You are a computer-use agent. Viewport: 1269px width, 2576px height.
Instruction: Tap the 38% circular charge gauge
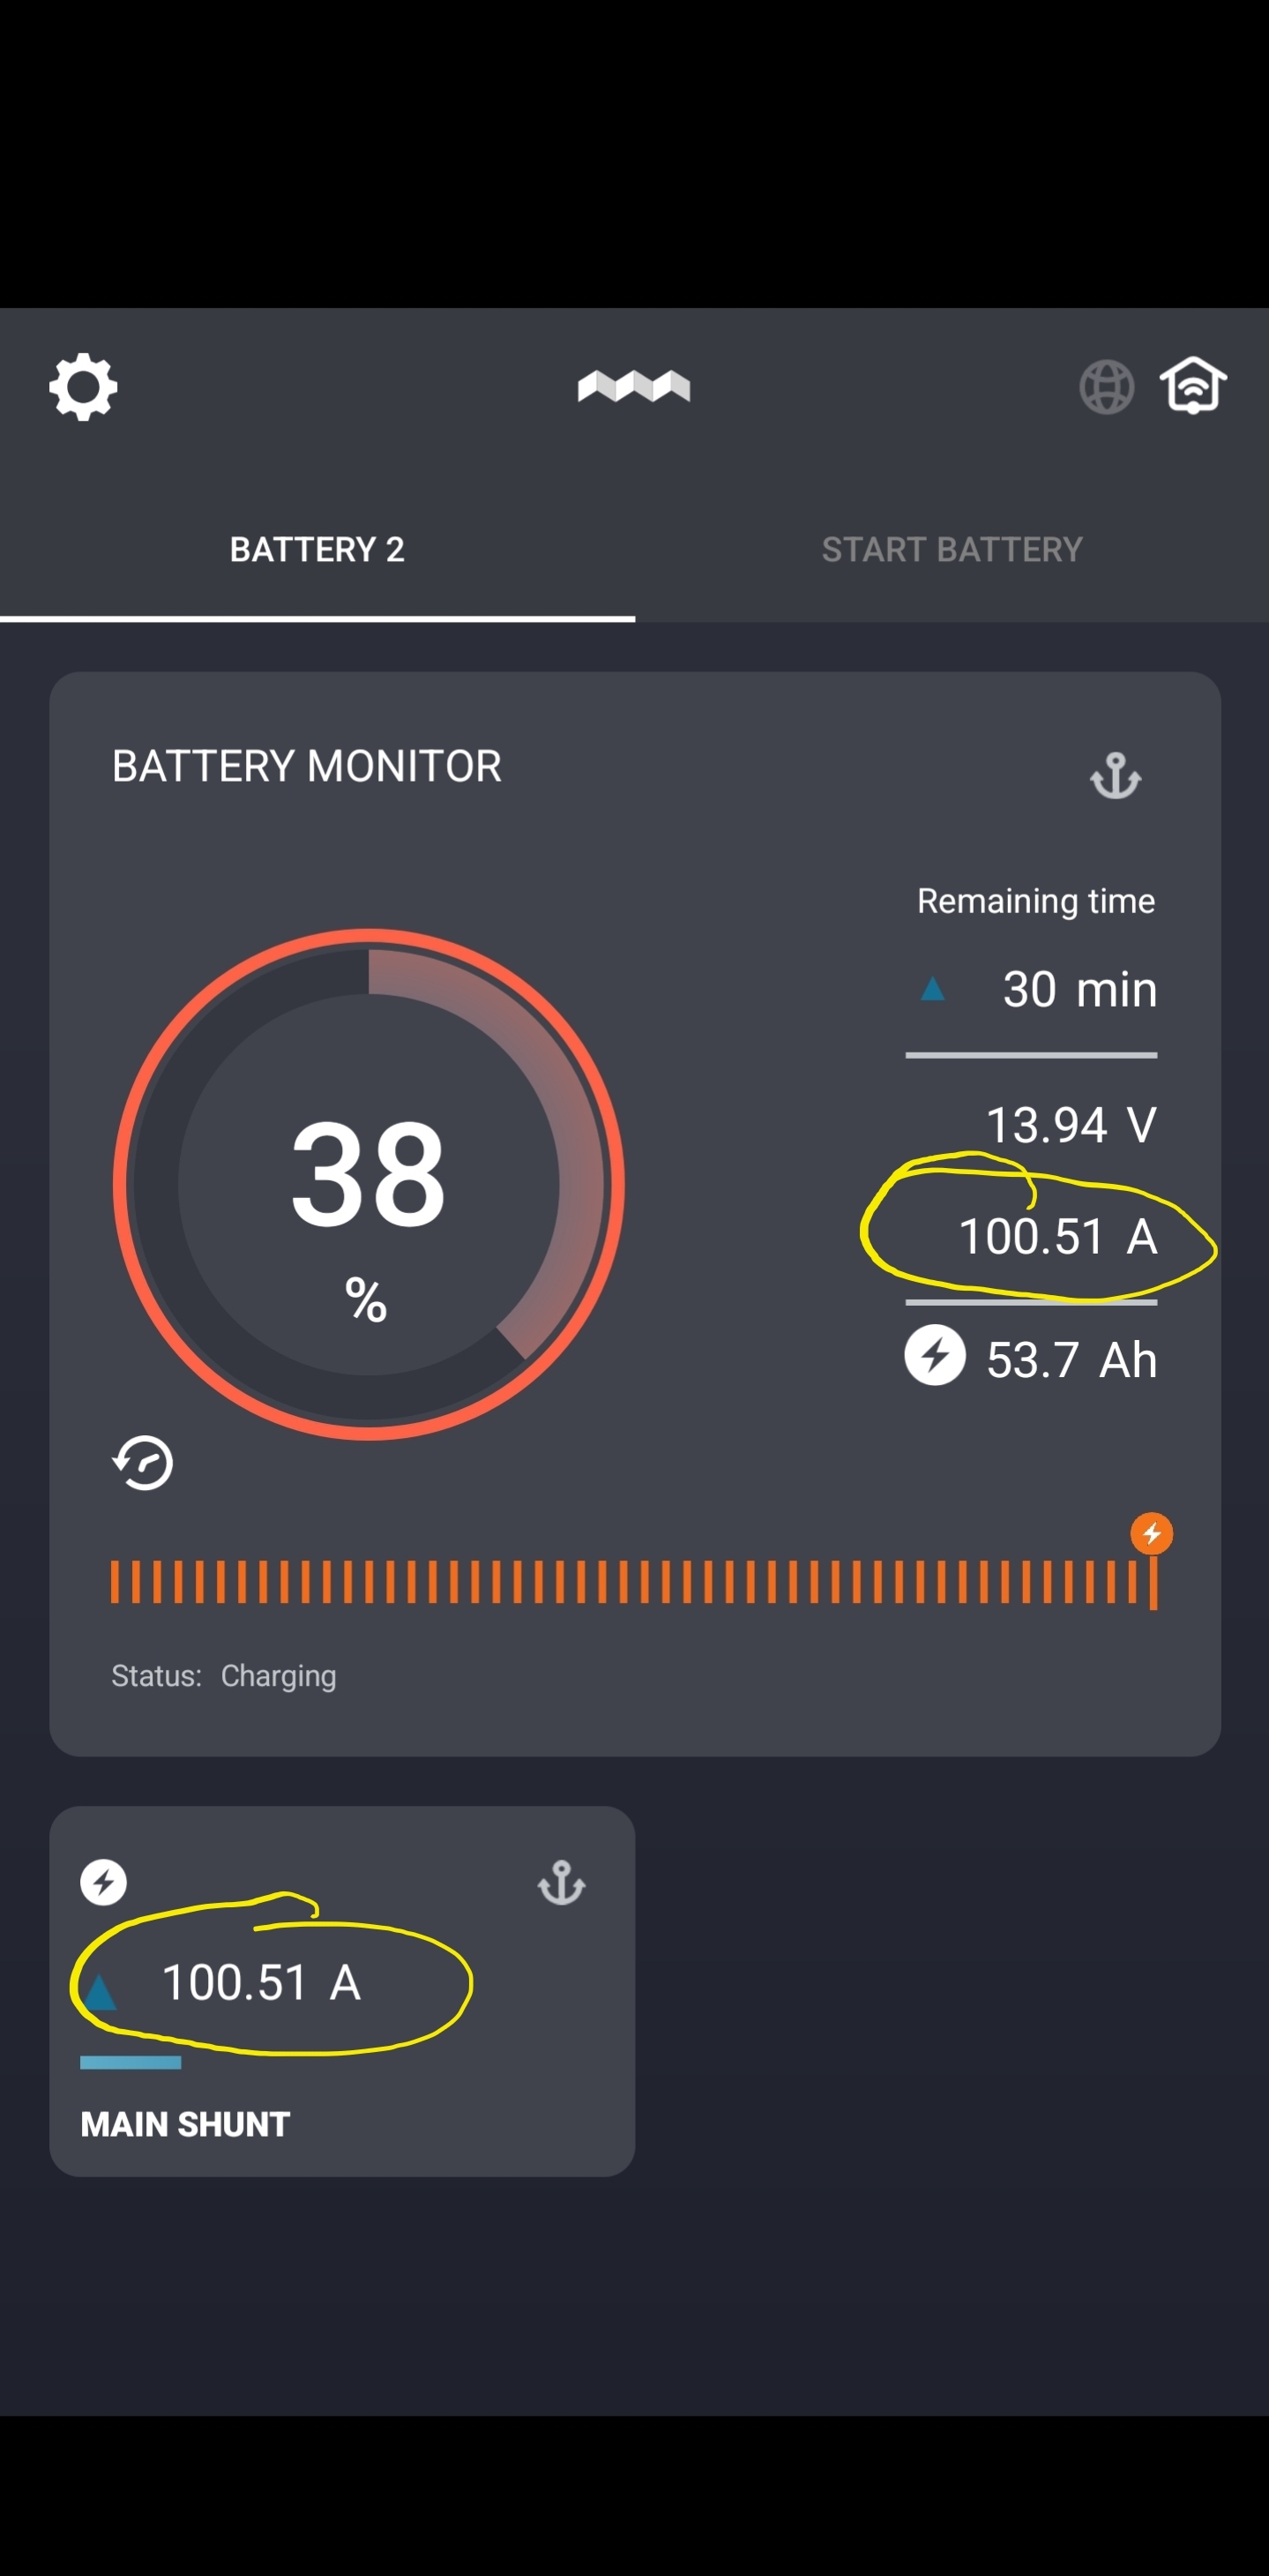point(368,1184)
